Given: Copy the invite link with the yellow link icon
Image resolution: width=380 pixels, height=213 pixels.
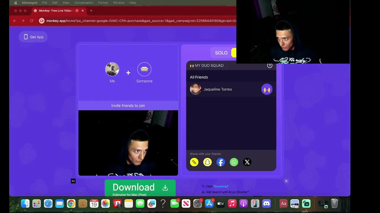Looking at the screenshot, I should (194, 162).
